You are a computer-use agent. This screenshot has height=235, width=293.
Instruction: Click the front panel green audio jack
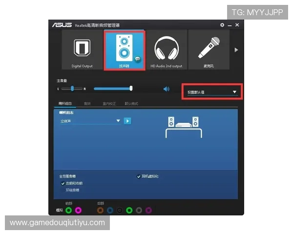pos(69,211)
